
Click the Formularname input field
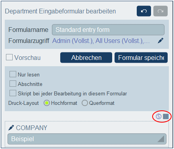click(108, 30)
